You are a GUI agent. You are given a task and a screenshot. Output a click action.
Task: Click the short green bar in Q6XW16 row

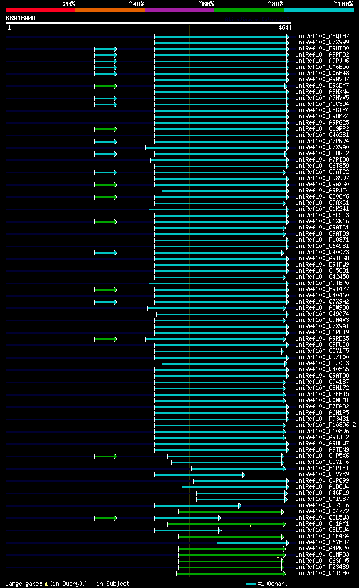click(x=105, y=222)
